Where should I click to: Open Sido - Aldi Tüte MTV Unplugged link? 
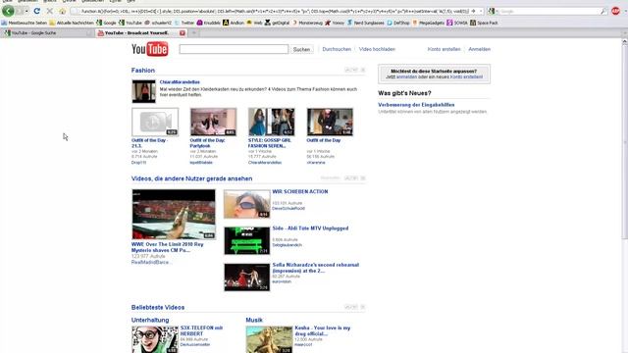310,228
